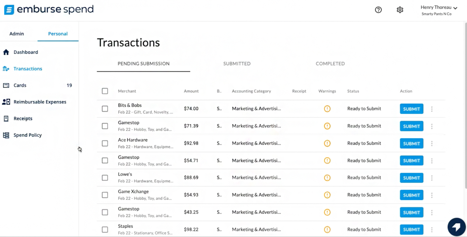Click the Cards icon in sidebar
This screenshot has height=237, width=467.
coord(6,85)
